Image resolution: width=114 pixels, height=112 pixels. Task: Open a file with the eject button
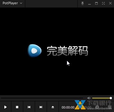pos(53,107)
